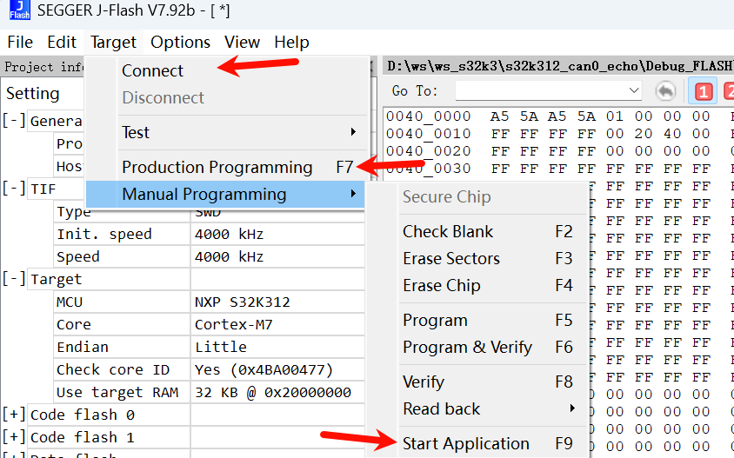
Task: Open the Help menu
Action: point(291,42)
